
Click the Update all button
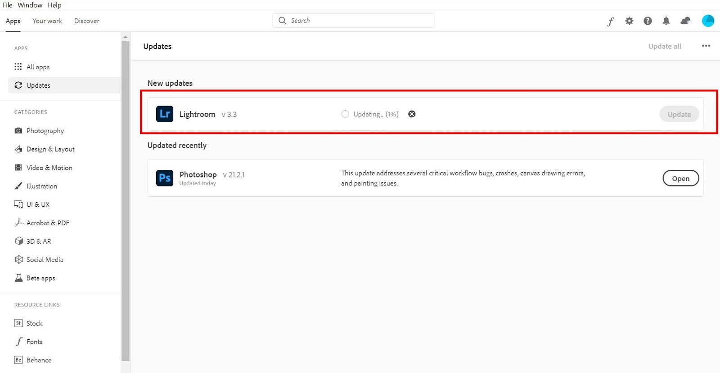tap(665, 46)
